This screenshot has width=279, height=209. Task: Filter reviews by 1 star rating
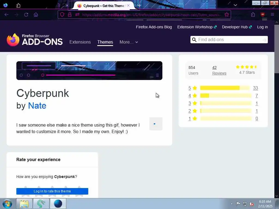193,119
